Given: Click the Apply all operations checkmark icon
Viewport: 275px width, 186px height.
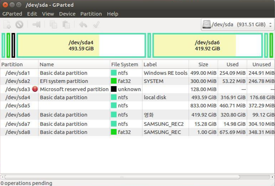Looking at the screenshot, I should (96, 24).
